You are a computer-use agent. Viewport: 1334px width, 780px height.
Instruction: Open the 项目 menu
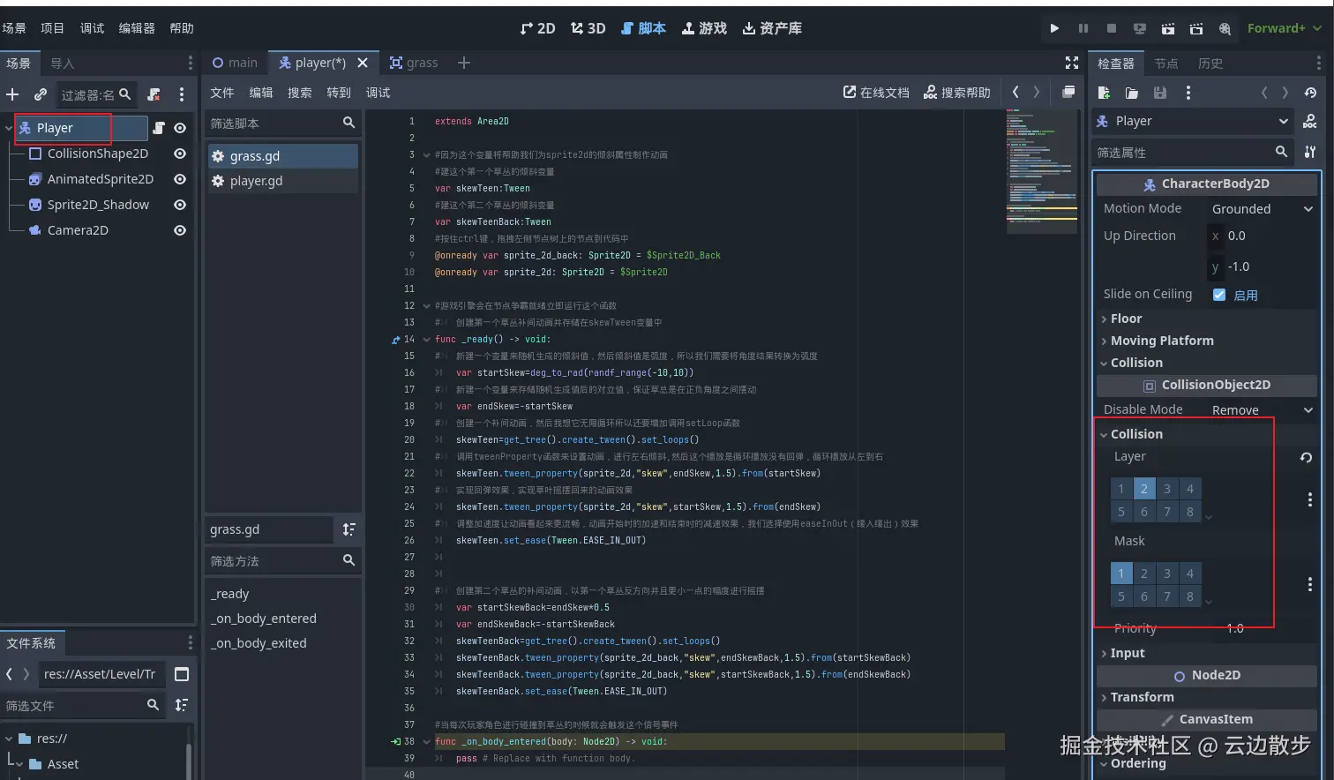(x=52, y=28)
